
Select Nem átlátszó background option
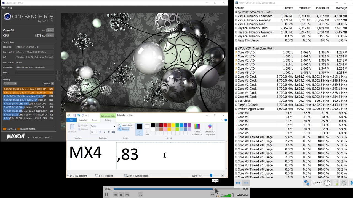pyautogui.click(x=126, y=125)
